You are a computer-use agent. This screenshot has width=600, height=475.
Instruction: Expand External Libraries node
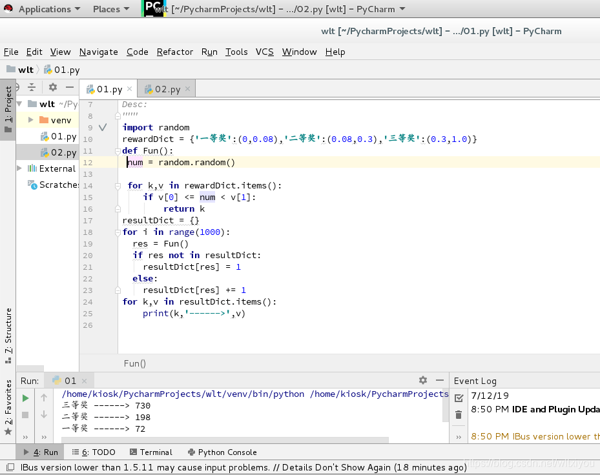tap(19, 168)
